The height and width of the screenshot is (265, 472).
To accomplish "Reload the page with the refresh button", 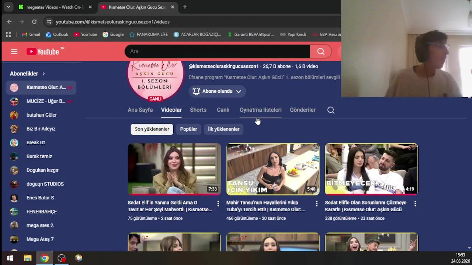I will tap(34, 22).
